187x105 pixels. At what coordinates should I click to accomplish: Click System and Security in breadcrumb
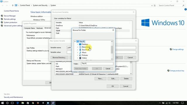pyautogui.click(x=40, y=5)
